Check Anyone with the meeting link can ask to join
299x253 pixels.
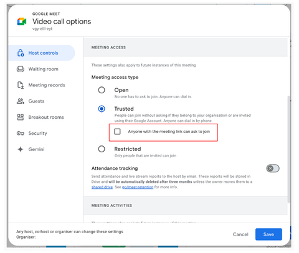click(x=117, y=132)
